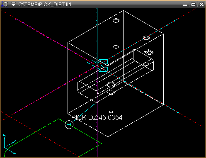
Task: Select the small hole near block bottom
Action: [x=111, y=112]
